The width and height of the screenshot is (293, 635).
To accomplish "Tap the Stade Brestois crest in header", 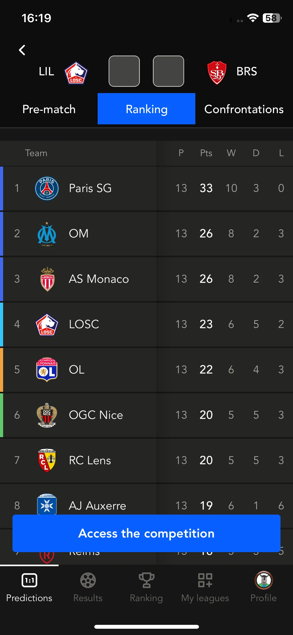I will (x=217, y=73).
